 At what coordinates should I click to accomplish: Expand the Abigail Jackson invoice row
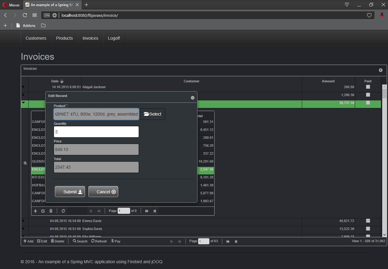(23, 87)
